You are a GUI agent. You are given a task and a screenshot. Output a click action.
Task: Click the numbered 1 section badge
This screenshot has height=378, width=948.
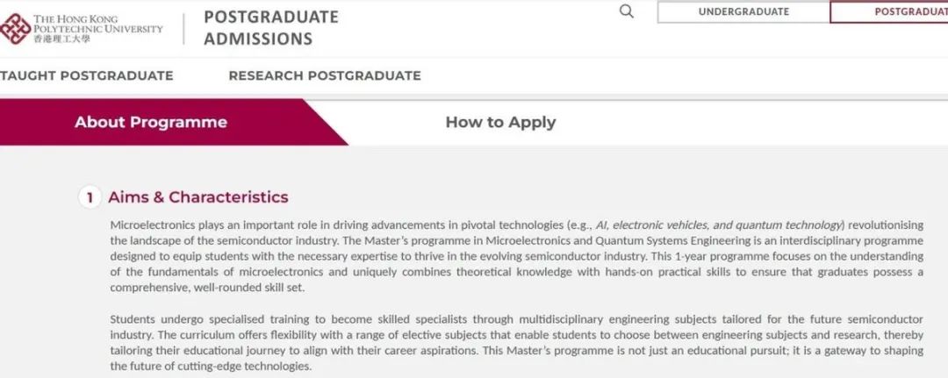coord(90,197)
